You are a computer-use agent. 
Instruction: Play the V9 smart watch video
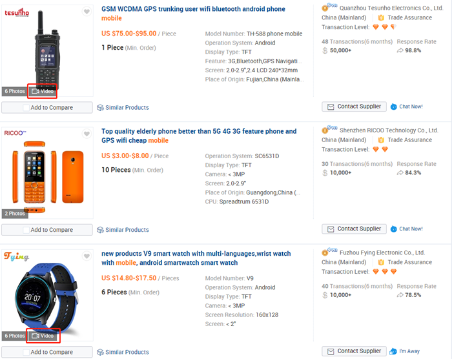43,336
